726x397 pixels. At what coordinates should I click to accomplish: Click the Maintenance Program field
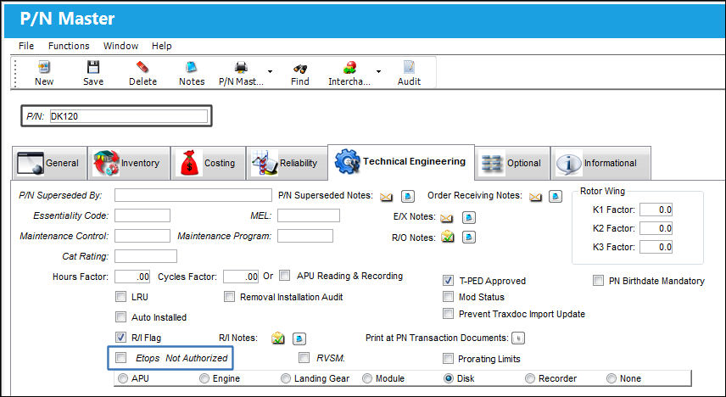point(305,236)
